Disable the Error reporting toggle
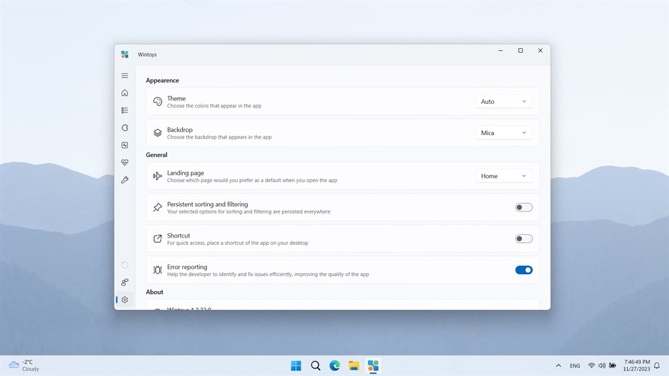Screen dimensions: 669x376 pos(523,270)
